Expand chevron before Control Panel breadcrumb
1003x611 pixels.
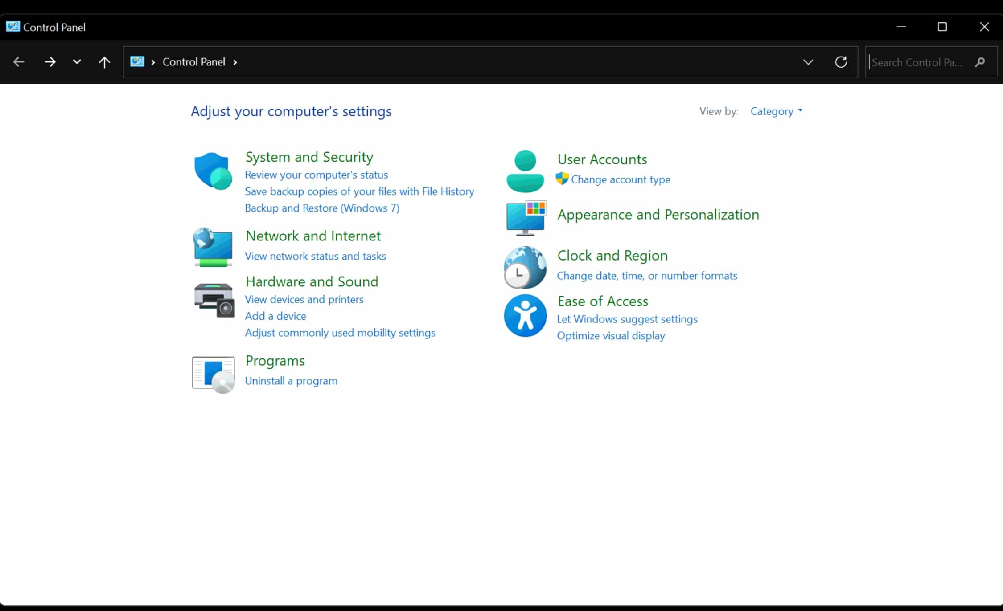coord(153,62)
